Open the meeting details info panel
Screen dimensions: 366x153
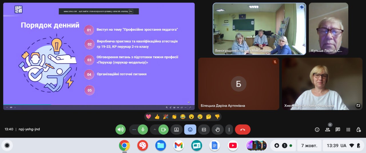(x=317, y=129)
